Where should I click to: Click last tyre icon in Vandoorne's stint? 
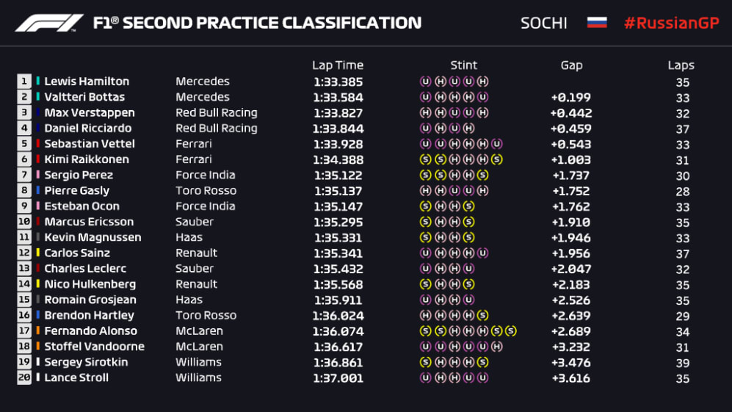[497, 347]
